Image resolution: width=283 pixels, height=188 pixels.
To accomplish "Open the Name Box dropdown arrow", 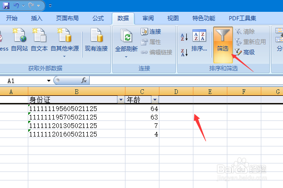I will coord(49,81).
